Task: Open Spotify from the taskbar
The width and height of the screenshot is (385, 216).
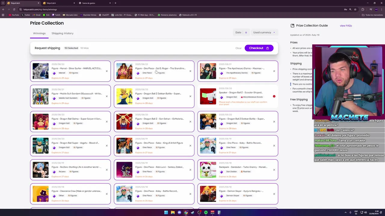Action: [x=206, y=212]
